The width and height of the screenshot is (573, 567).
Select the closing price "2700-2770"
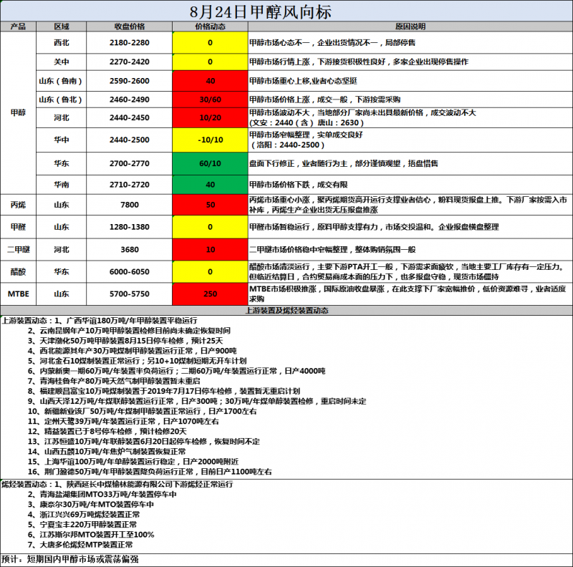(130, 164)
